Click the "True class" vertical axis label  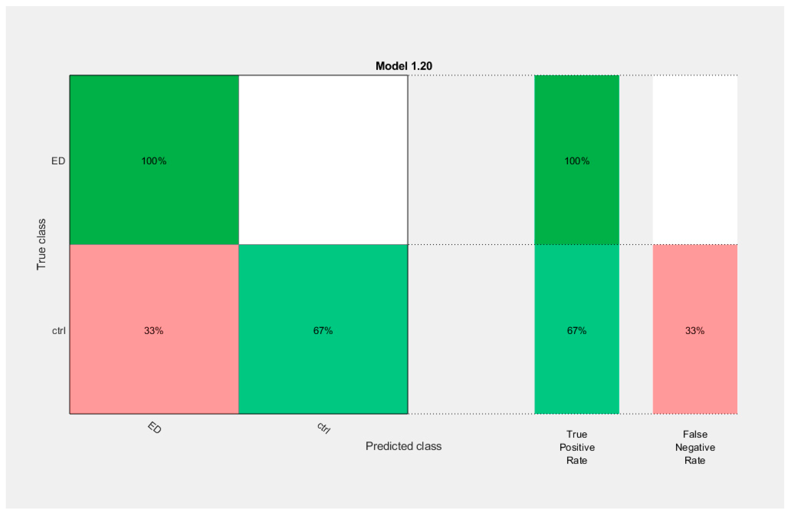[41, 244]
